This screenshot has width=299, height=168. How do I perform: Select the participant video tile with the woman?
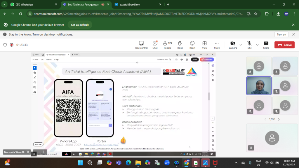pyautogui.click(x=259, y=86)
